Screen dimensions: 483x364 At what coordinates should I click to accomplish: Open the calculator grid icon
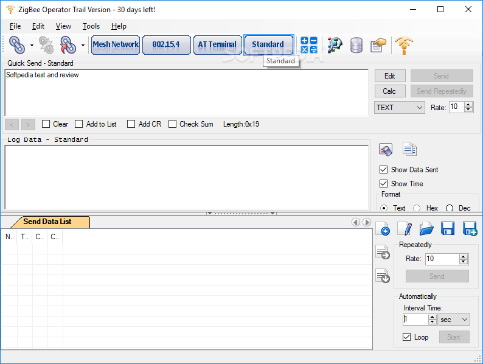(309, 45)
